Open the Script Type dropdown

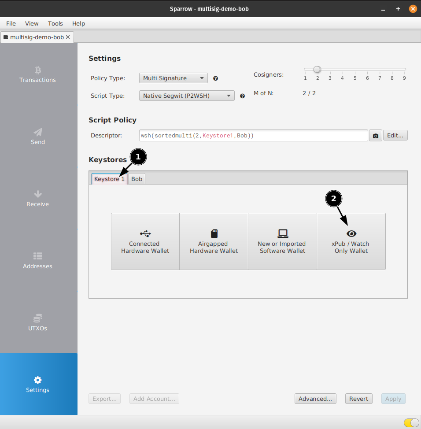click(x=187, y=96)
